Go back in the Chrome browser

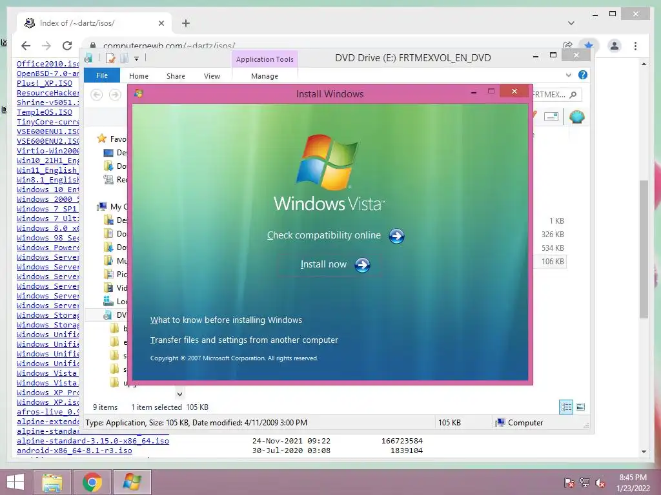click(x=26, y=46)
